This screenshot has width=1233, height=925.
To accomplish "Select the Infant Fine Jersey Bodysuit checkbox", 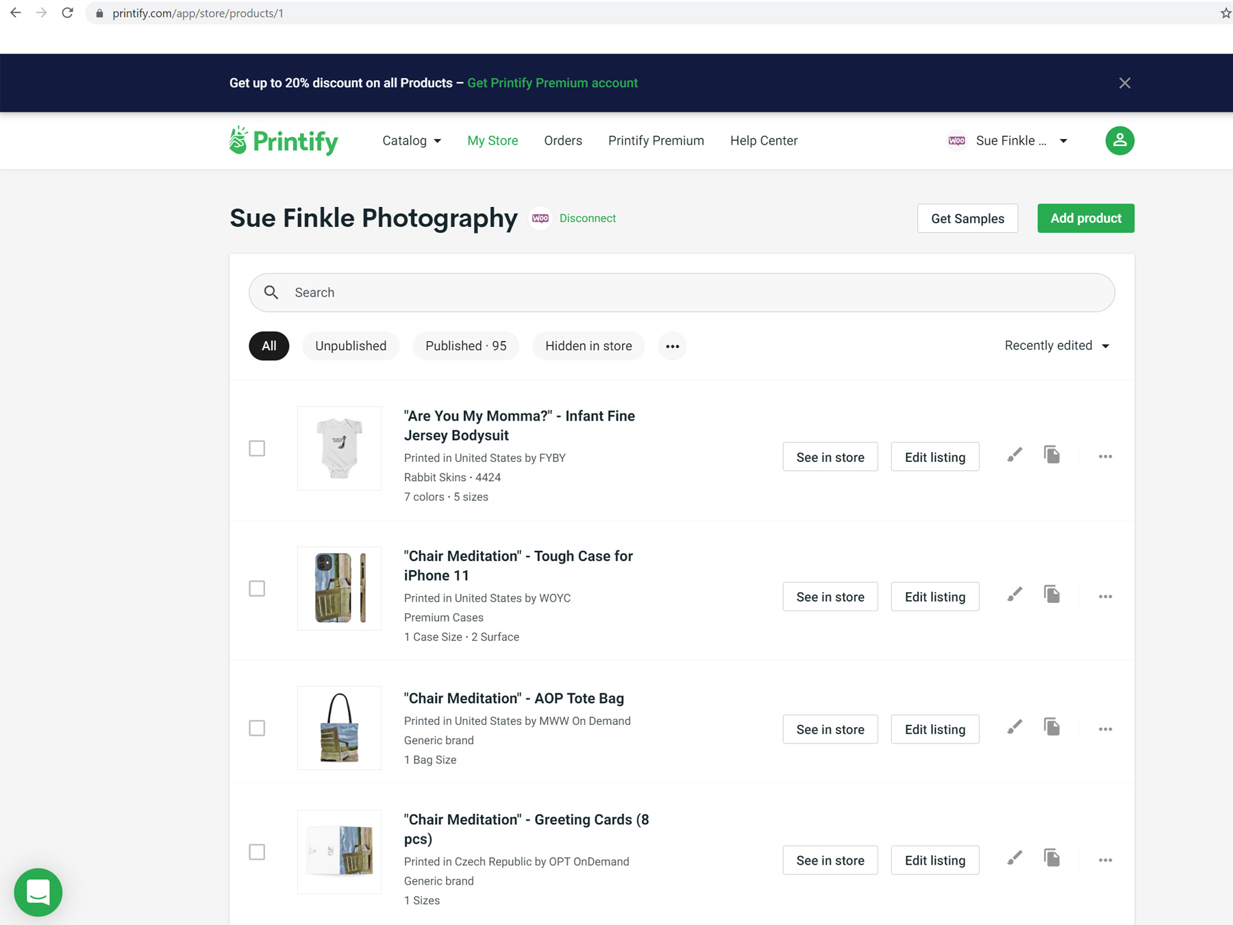I will tap(257, 448).
